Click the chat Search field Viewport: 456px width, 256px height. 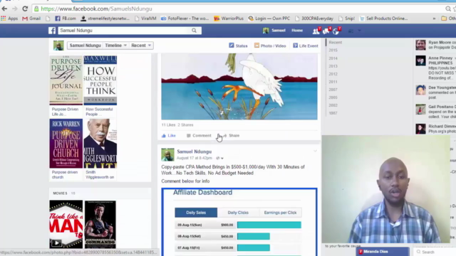[435, 252]
